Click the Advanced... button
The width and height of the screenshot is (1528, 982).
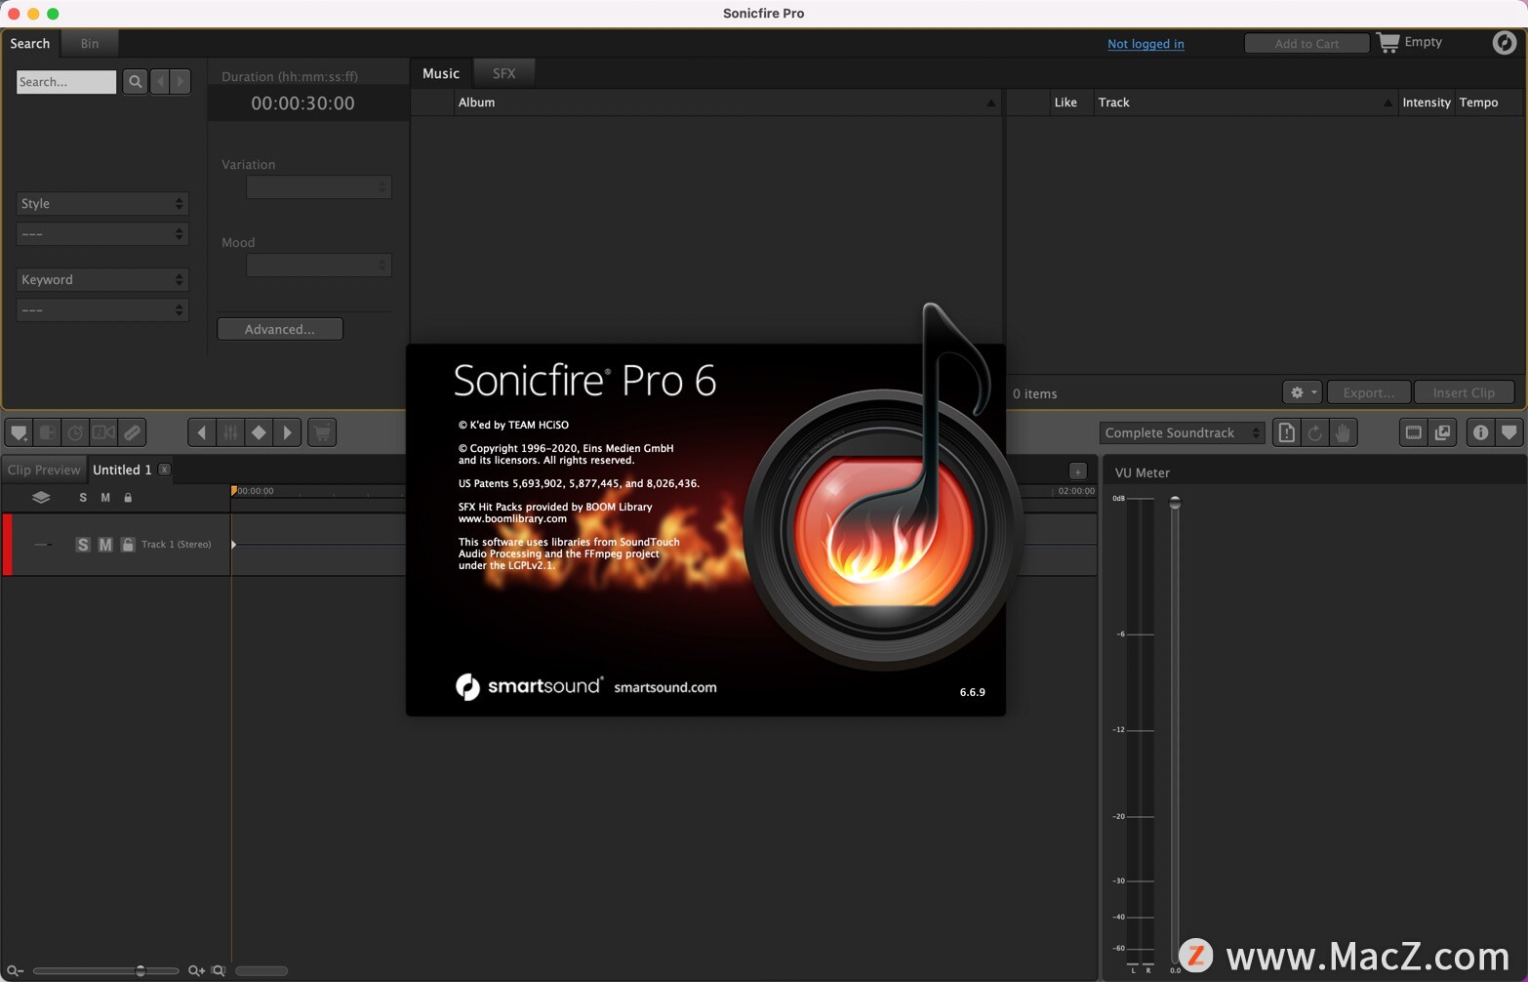279,329
